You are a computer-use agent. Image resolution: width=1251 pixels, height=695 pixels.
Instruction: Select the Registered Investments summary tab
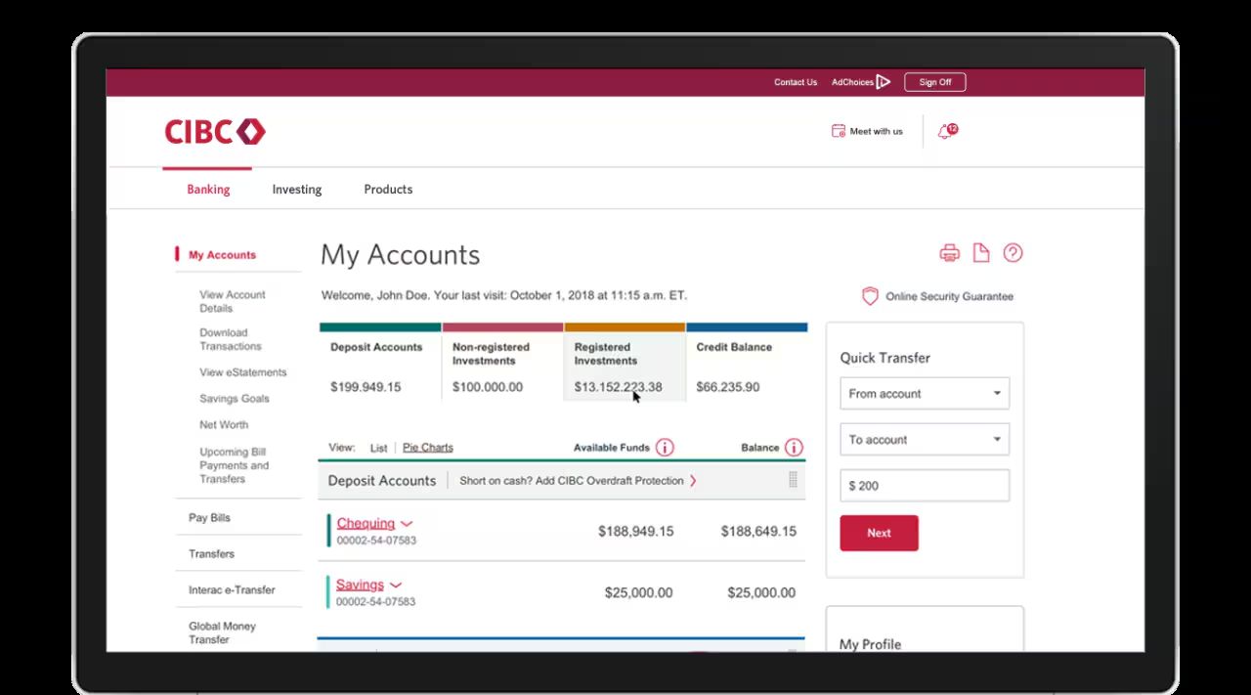(x=625, y=362)
